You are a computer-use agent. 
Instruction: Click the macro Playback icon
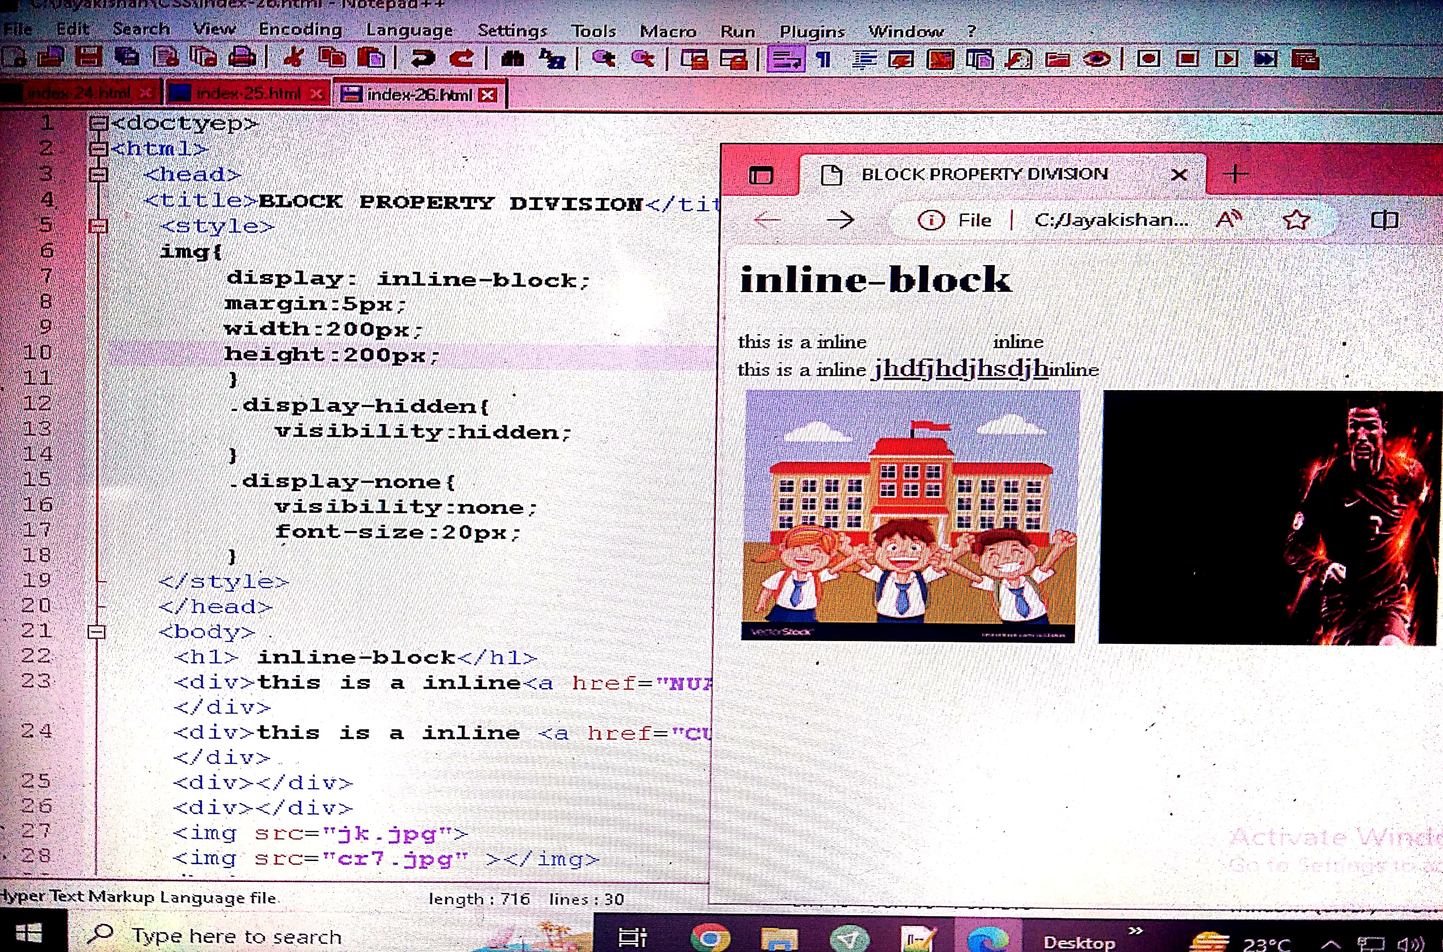point(1227,59)
